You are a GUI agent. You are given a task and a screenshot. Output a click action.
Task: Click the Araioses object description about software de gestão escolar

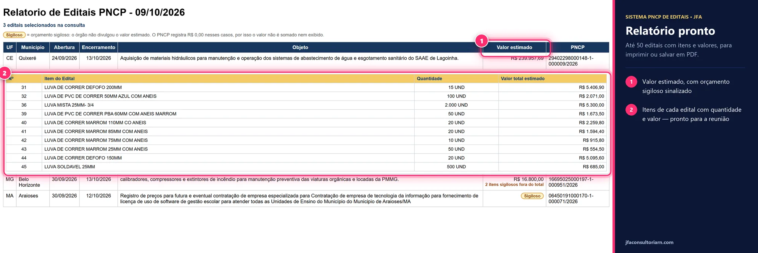[299, 199]
